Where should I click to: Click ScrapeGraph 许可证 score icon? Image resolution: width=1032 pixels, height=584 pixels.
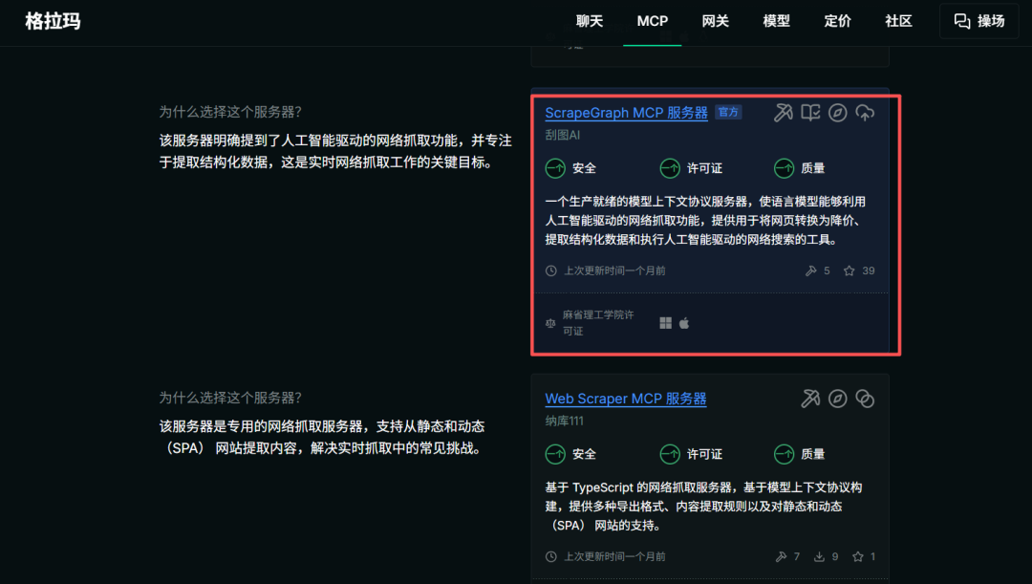coord(670,168)
